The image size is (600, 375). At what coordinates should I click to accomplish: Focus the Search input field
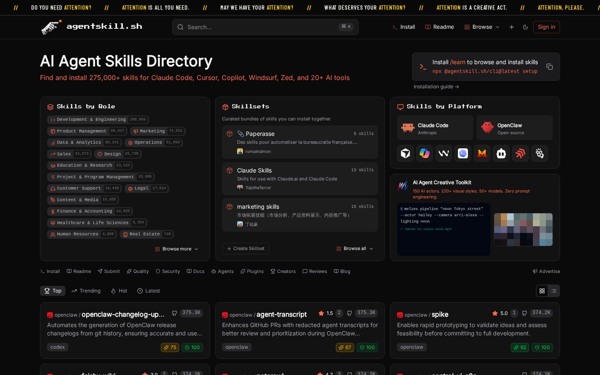coord(265,27)
